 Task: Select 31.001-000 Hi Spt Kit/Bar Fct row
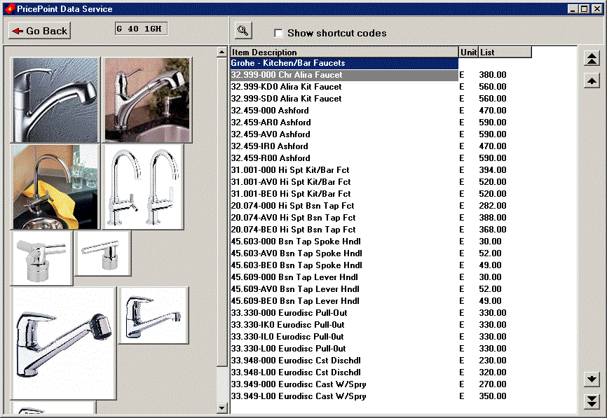(344, 170)
